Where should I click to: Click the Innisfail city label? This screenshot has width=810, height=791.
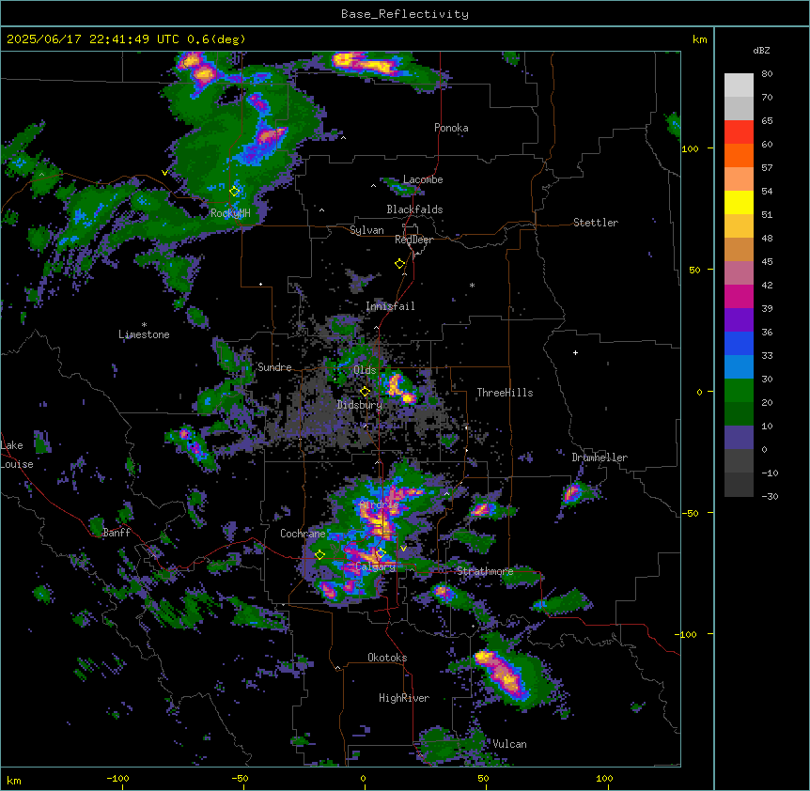coord(390,306)
